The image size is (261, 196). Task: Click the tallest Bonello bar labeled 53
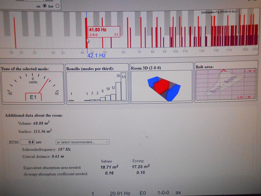123,88
